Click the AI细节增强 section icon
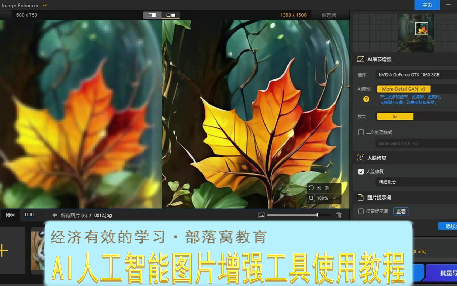Viewport: 457px width, 286px height. (360, 59)
